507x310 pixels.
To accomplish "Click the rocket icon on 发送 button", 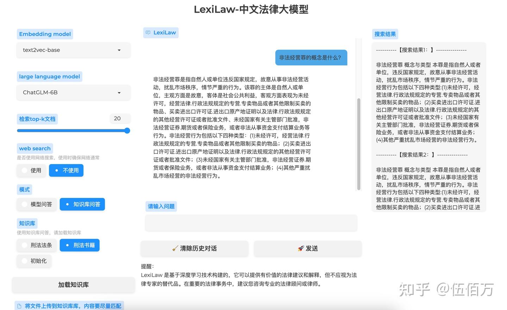I will 300,248.
